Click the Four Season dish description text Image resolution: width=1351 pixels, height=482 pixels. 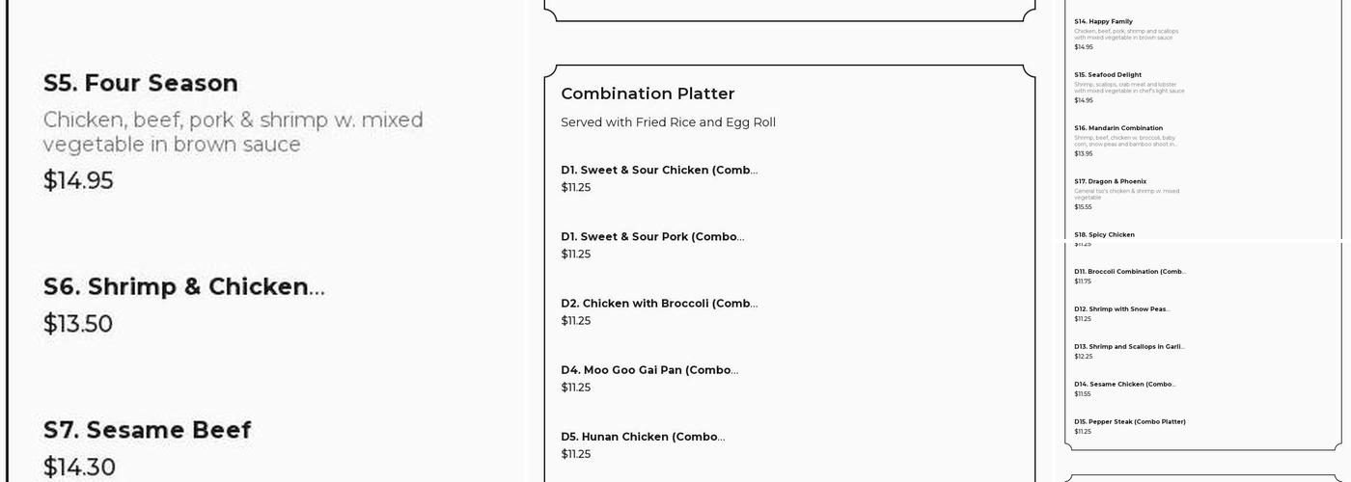tap(233, 132)
